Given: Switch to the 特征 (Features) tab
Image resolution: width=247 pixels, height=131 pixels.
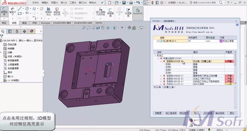Looking at the screenshot, I should tap(4, 23).
